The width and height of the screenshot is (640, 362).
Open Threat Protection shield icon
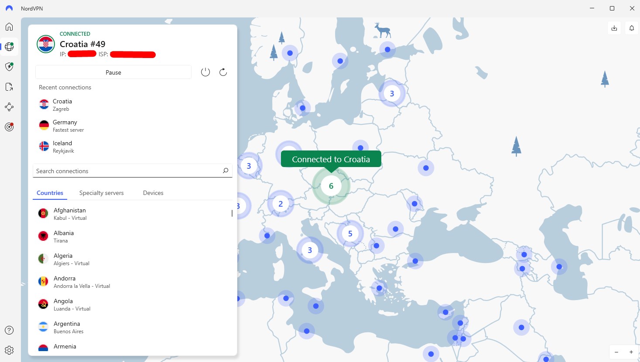[9, 67]
